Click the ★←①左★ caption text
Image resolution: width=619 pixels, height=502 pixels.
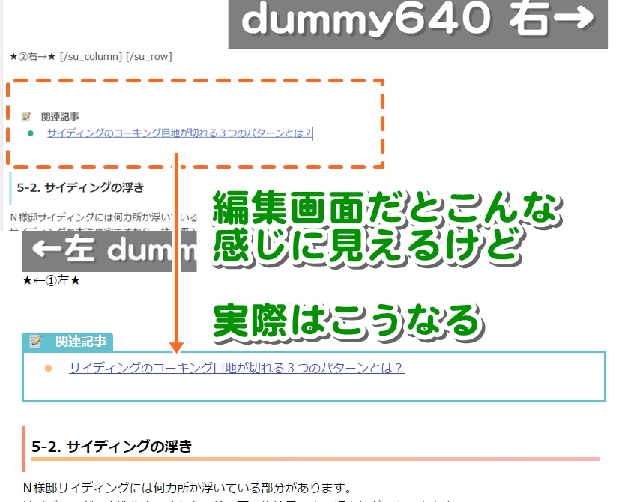[51, 281]
